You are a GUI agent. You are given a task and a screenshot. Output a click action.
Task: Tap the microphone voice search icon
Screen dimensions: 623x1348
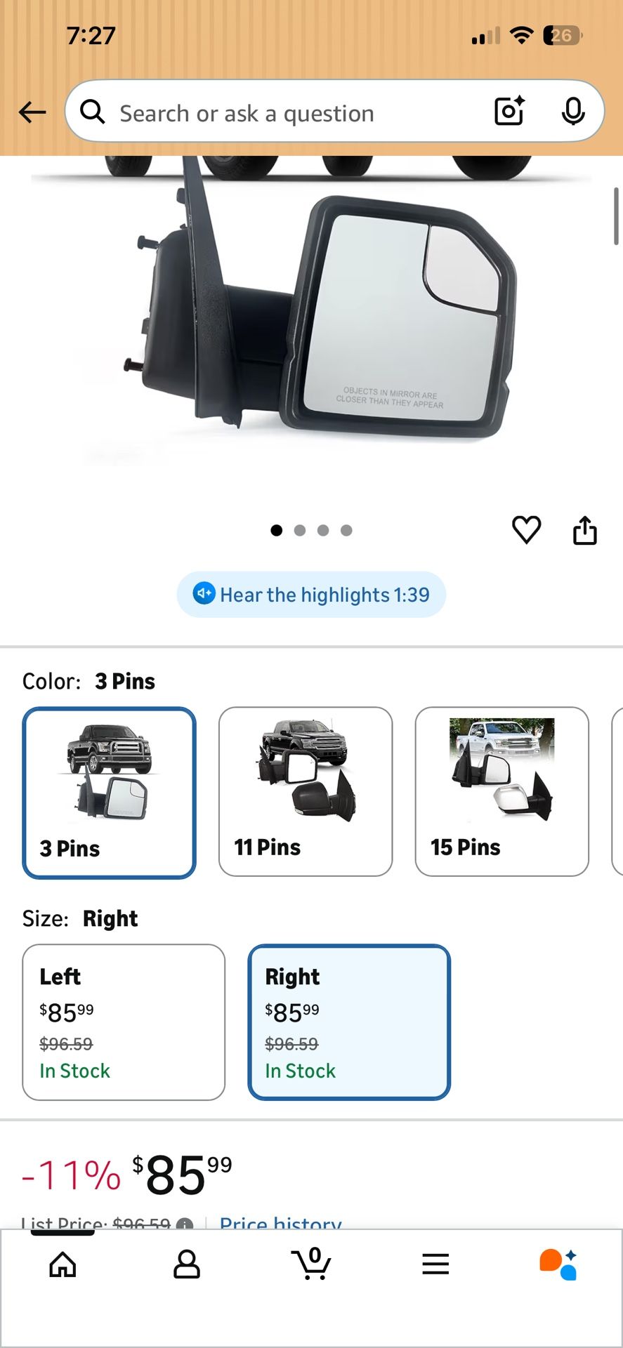[573, 112]
